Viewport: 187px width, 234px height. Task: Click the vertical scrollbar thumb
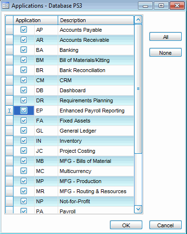(138, 89)
